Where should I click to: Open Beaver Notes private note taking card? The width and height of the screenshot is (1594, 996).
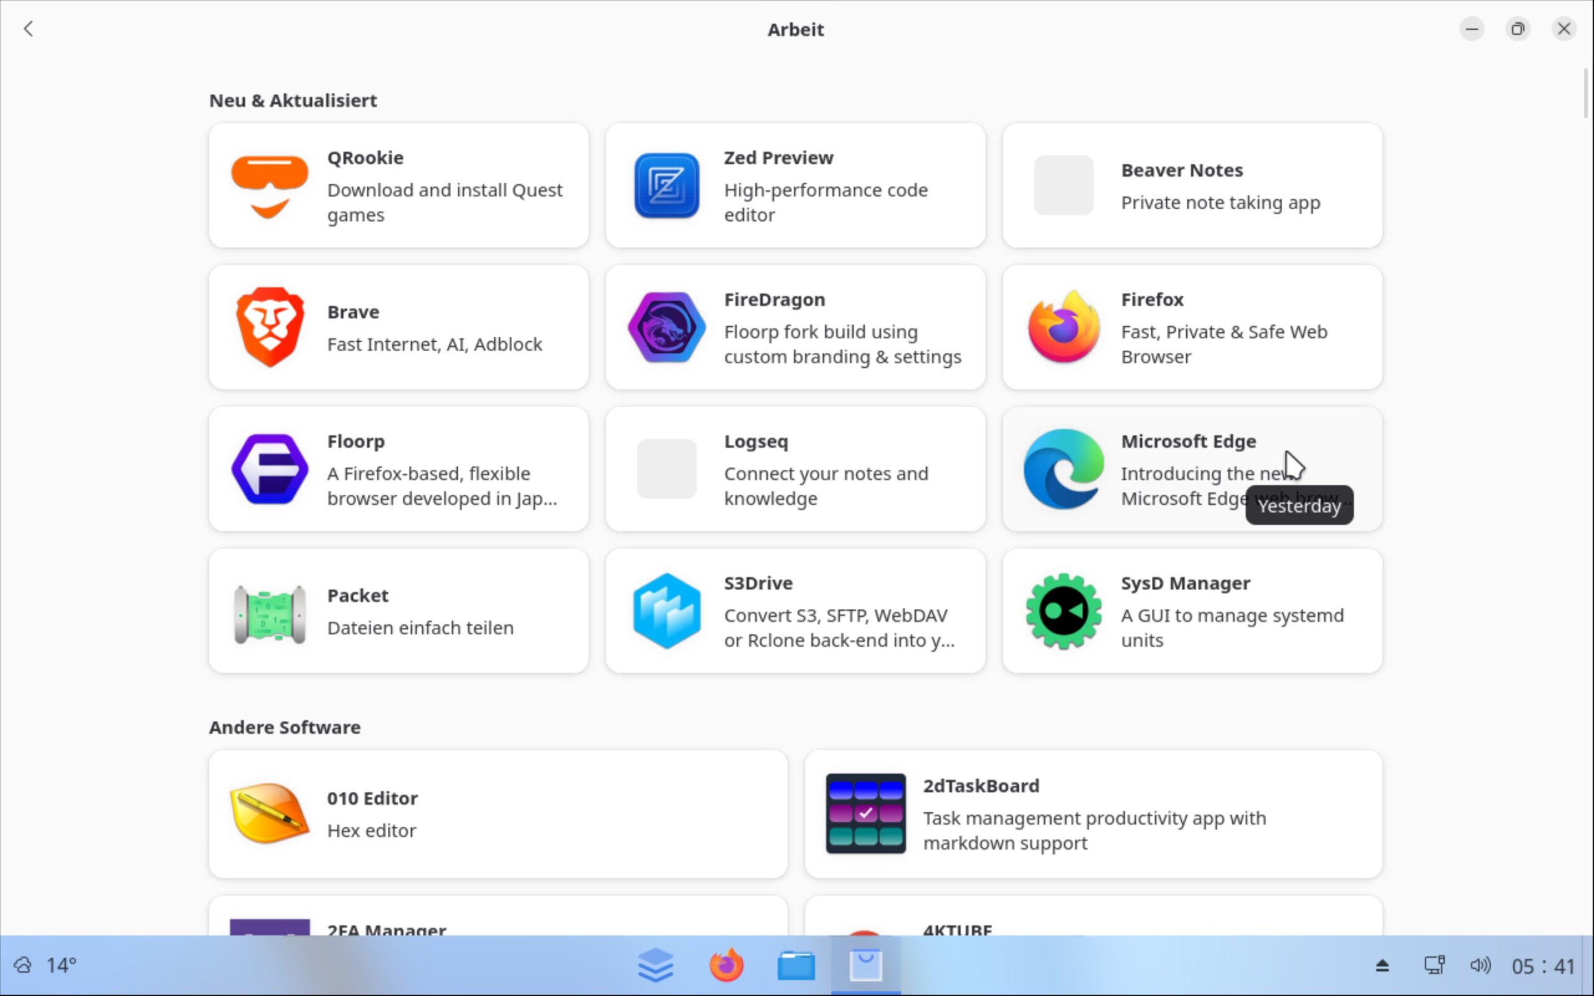click(1192, 186)
